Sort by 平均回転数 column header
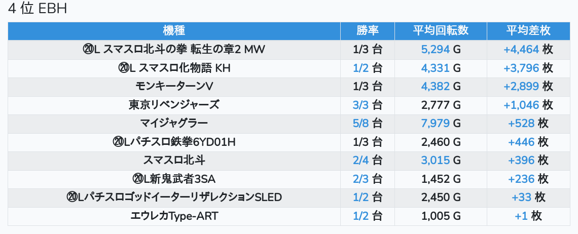This screenshot has width=578, height=234. pos(441,30)
